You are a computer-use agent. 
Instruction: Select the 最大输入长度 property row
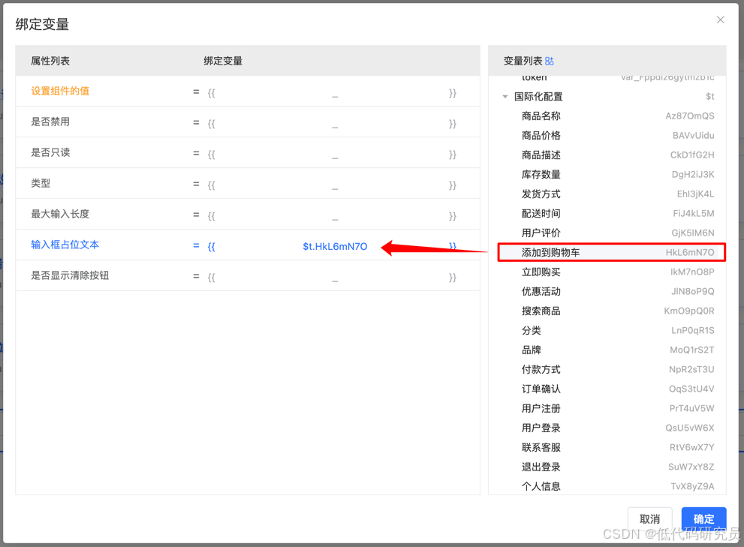pyautogui.click(x=248, y=214)
